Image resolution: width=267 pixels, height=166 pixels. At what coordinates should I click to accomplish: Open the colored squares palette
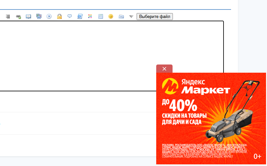point(90,16)
